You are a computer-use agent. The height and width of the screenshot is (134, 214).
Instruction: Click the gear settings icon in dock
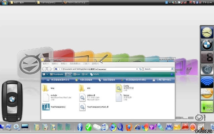[17, 127]
